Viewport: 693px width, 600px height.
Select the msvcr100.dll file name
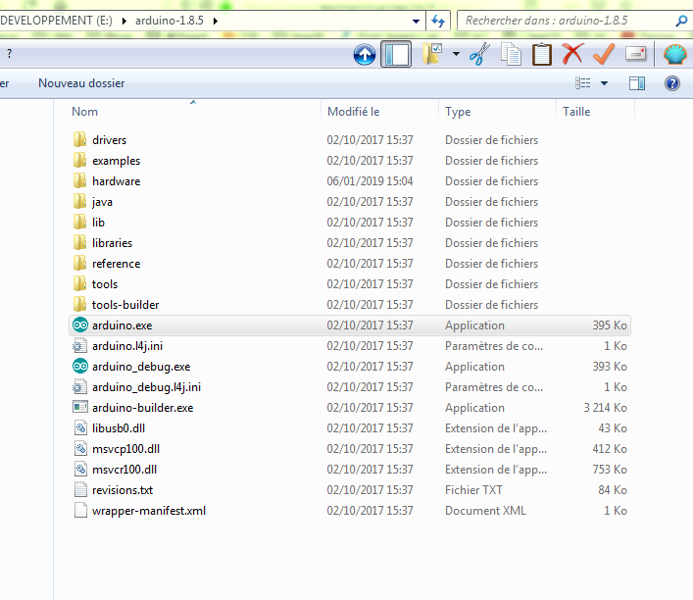point(124,470)
